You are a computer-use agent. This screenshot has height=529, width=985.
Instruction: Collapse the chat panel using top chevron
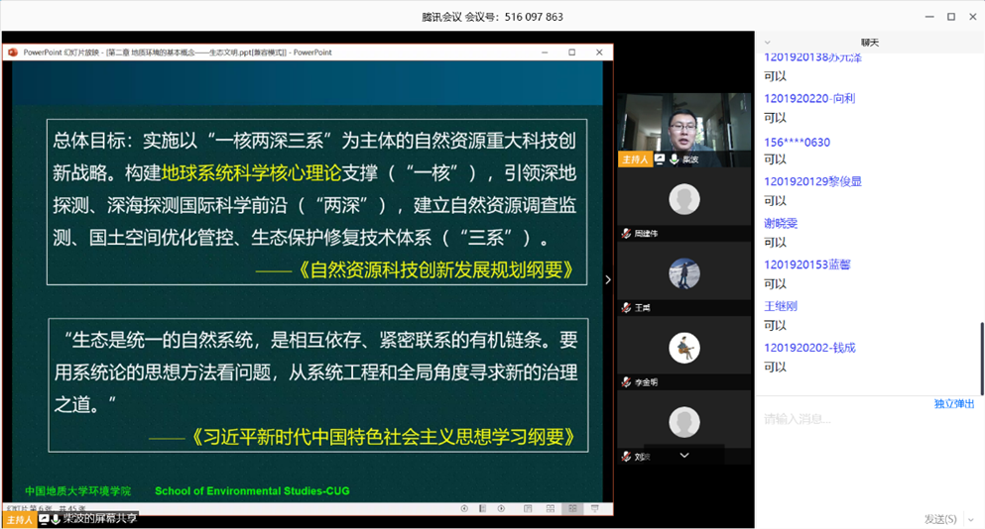(768, 43)
